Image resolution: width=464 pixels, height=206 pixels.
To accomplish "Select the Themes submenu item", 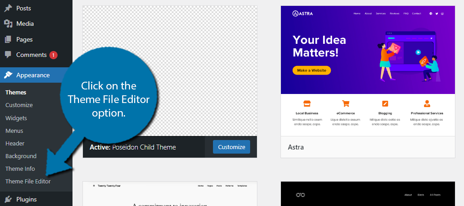I will pos(16,92).
